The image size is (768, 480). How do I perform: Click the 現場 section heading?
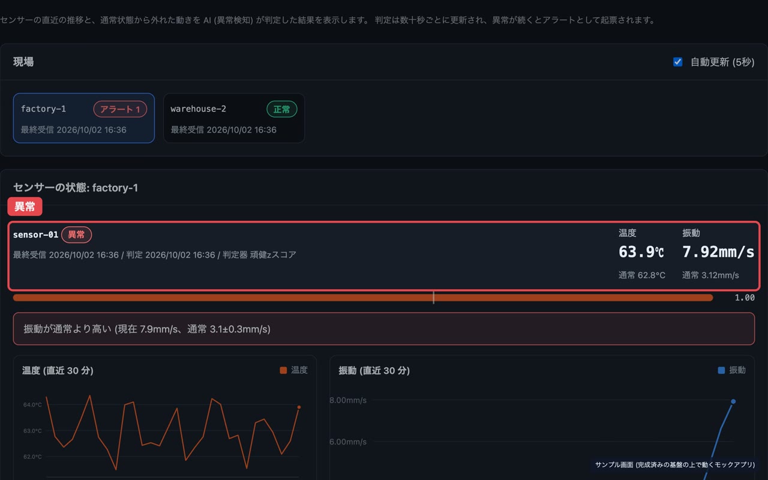[x=23, y=62]
